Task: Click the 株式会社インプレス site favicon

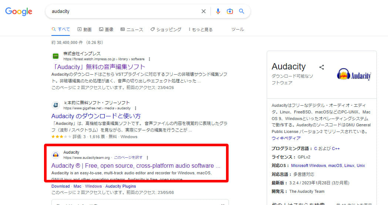Action: 56,56
